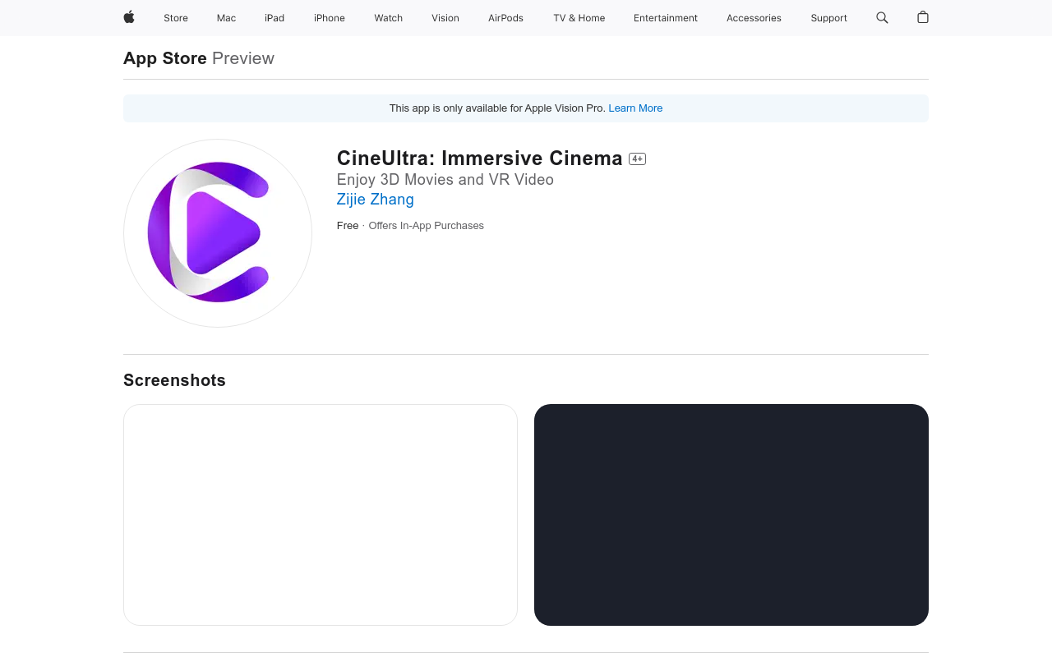Click the Learn More link
1052x657 pixels.
[x=635, y=108]
